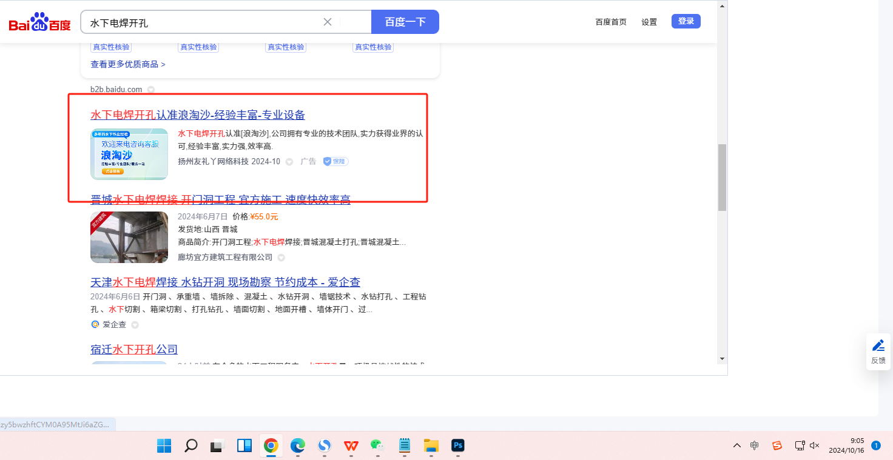Image resolution: width=893 pixels, height=460 pixels.
Task: Click the 保障 shield badge on the ad
Action: [335, 161]
